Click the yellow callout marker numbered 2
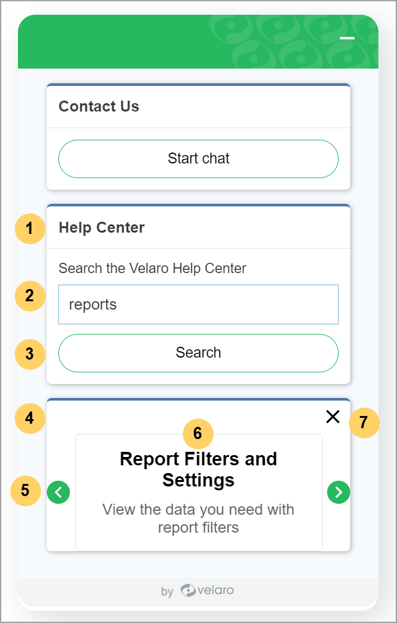Image resolution: width=397 pixels, height=623 pixels. pyautogui.click(x=30, y=296)
